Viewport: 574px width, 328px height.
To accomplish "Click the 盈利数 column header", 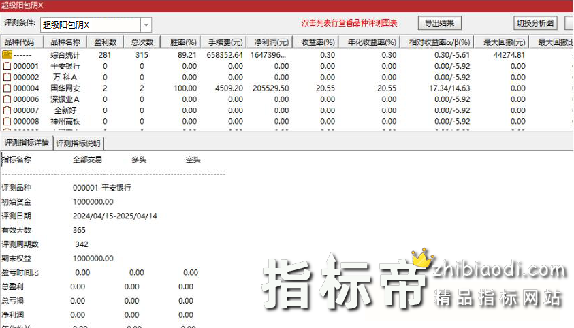I will coord(105,42).
